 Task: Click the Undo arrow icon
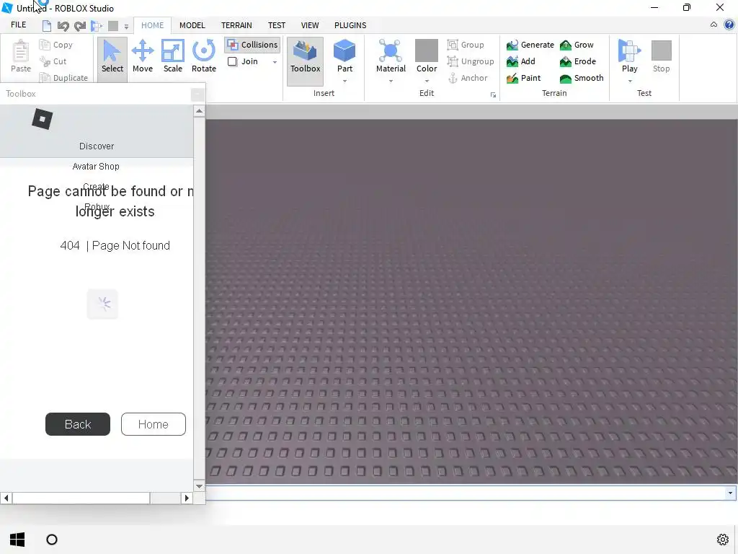pyautogui.click(x=63, y=25)
